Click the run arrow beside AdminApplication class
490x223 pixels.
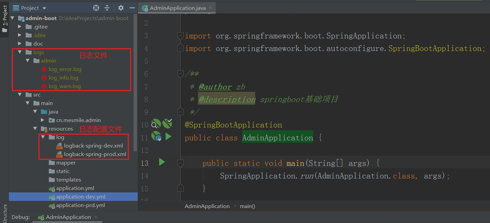pyautogui.click(x=168, y=137)
